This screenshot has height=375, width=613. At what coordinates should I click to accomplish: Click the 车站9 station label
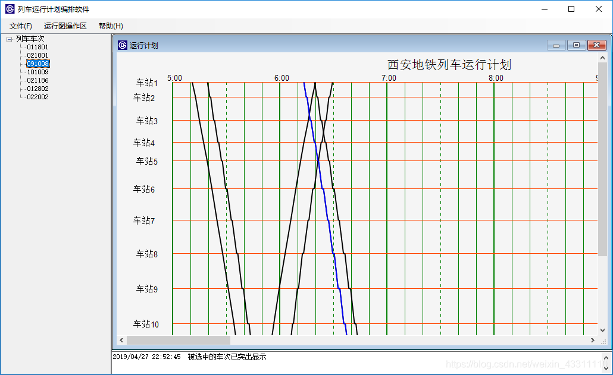[146, 289]
